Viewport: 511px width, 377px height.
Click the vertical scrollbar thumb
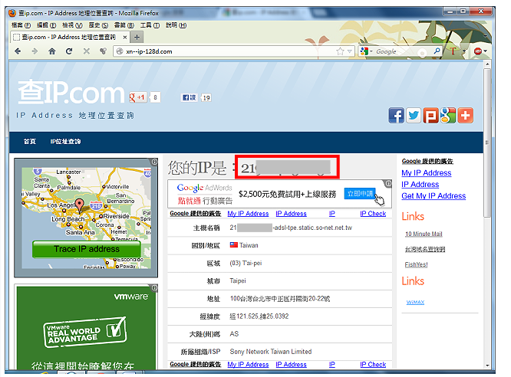coord(487,143)
